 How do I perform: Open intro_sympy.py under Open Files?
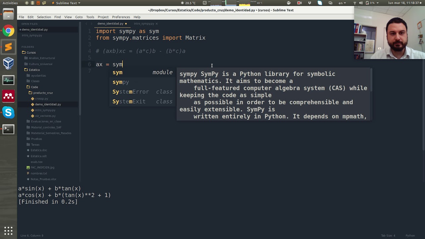tap(32, 35)
